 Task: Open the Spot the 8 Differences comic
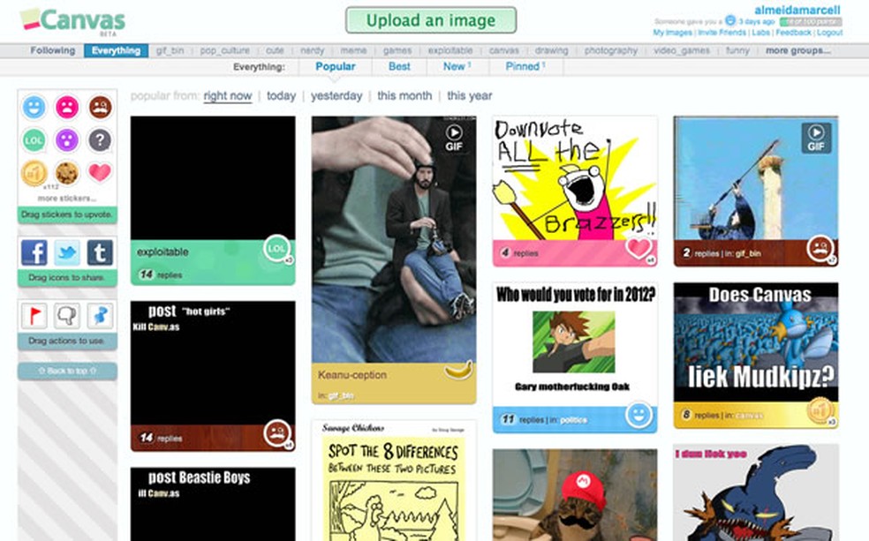pos(394,481)
